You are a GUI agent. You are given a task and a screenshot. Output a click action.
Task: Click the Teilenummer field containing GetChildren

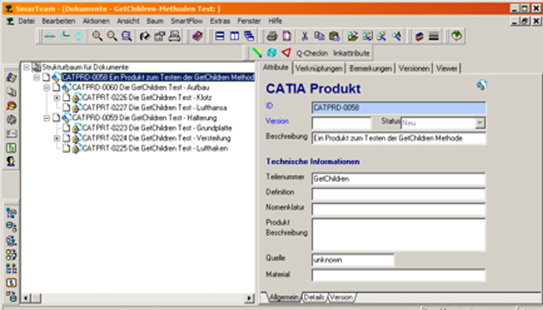click(398, 179)
